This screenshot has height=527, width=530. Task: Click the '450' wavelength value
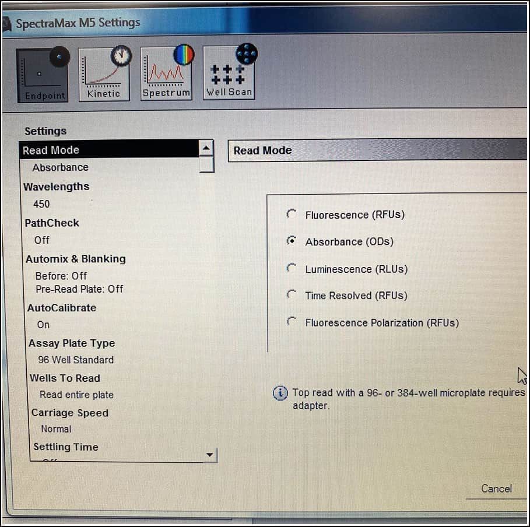41,204
